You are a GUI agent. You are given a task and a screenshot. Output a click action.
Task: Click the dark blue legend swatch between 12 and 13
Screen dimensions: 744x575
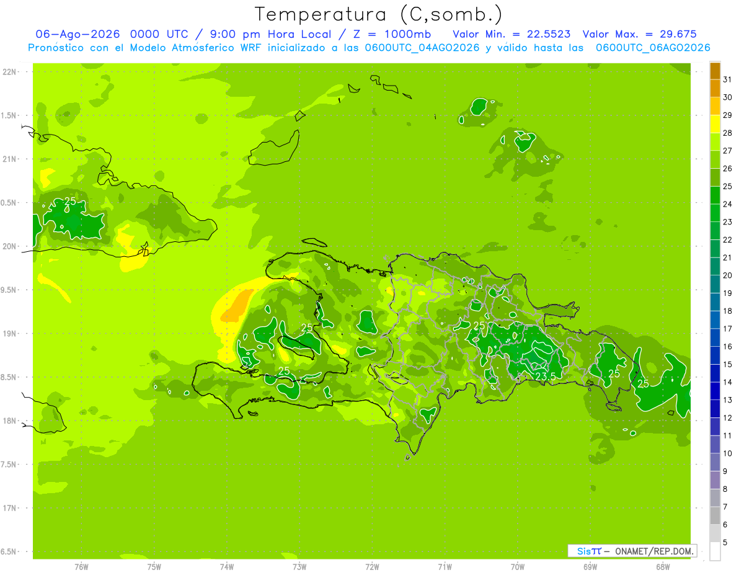click(715, 409)
